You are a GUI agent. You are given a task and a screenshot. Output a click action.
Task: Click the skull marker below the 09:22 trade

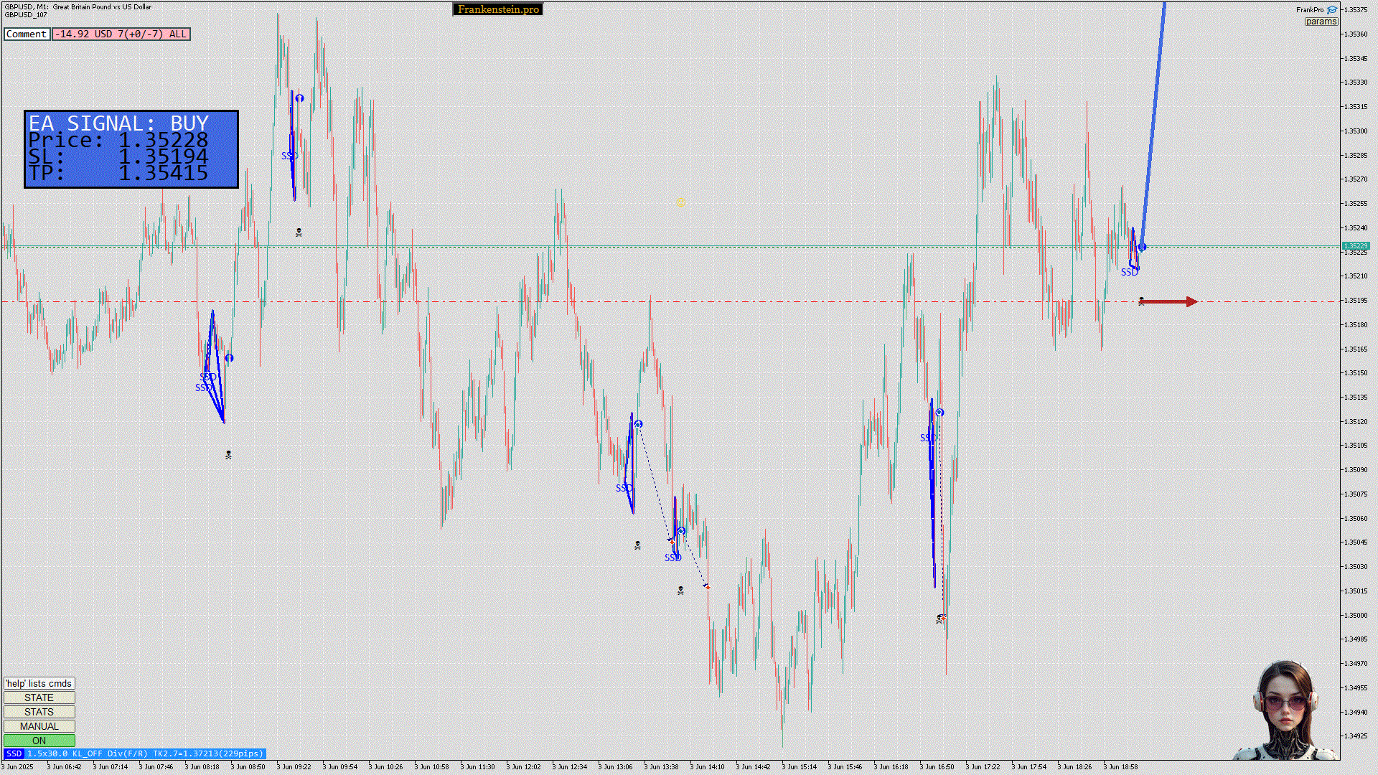[x=299, y=232]
